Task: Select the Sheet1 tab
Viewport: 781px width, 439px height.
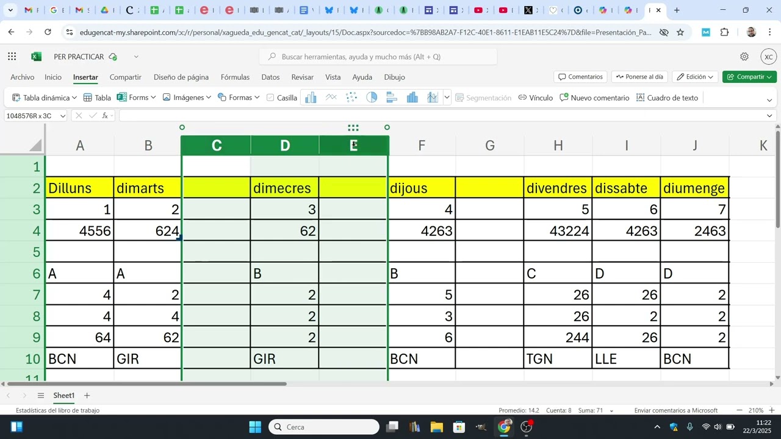Action: [63, 396]
